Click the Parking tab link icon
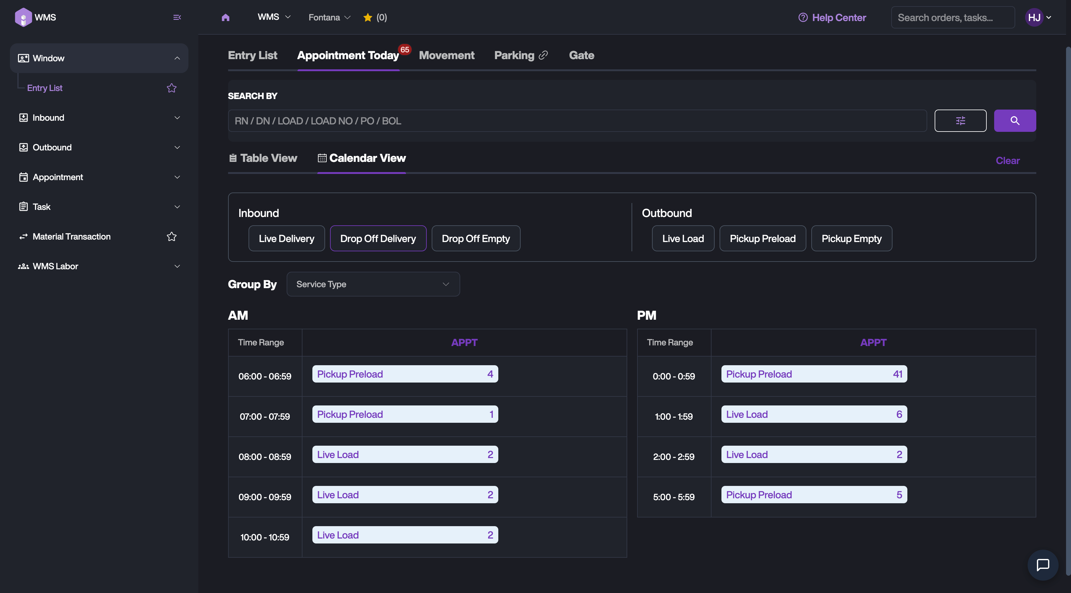This screenshot has height=593, width=1071. click(543, 55)
